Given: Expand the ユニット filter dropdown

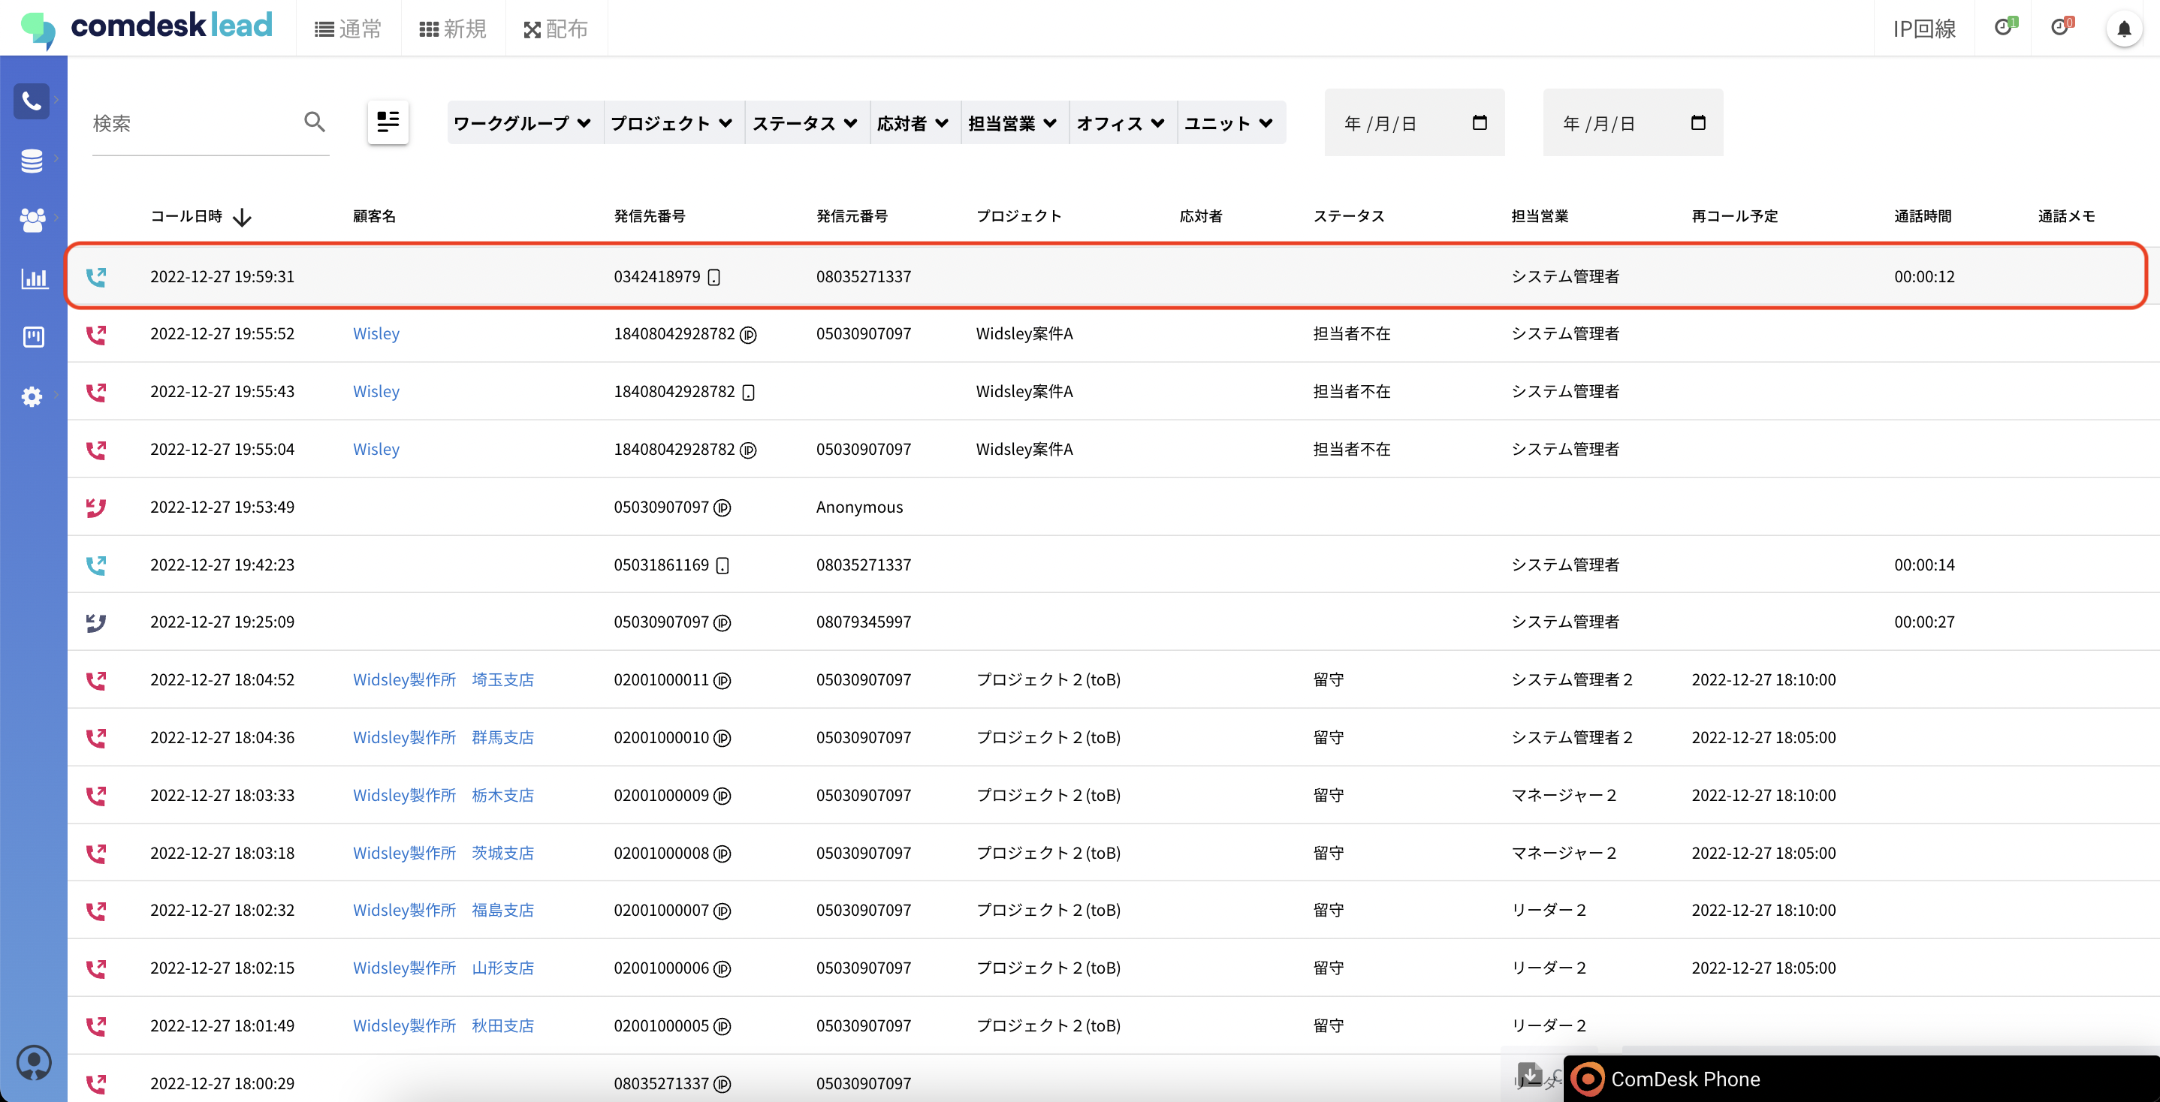Looking at the screenshot, I should (x=1229, y=123).
